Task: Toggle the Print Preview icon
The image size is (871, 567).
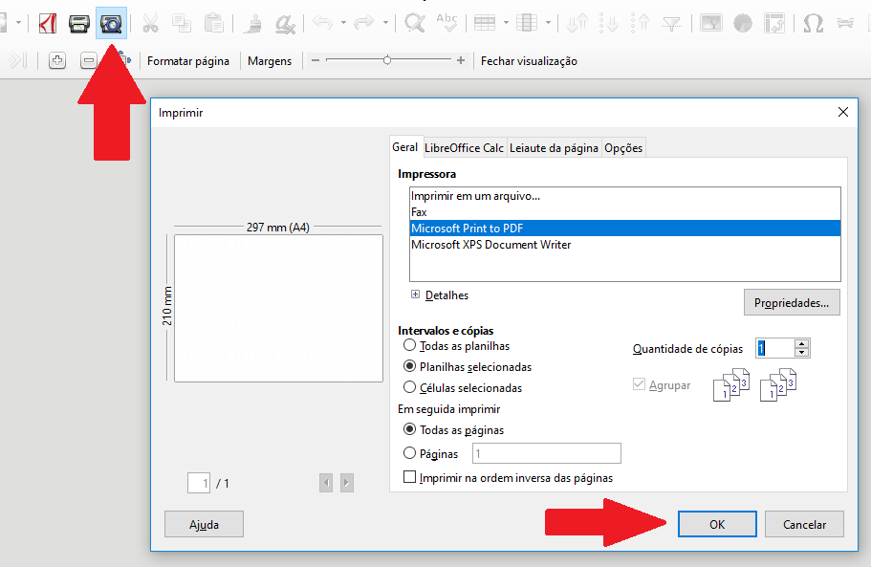Action: tap(111, 23)
